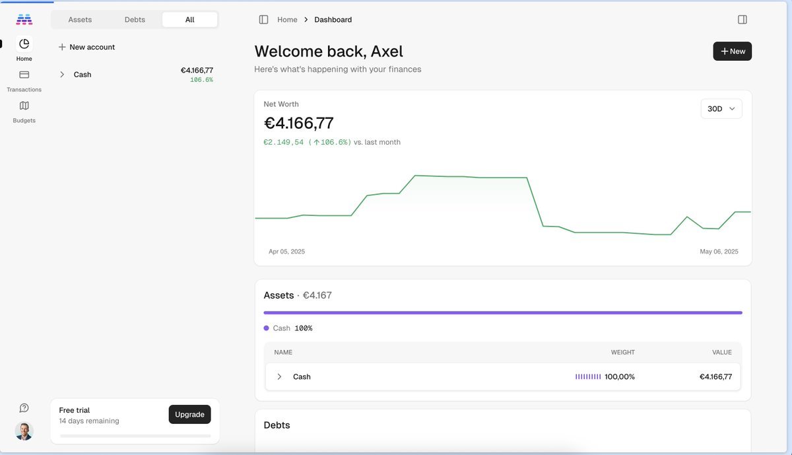Click the purple Assets allocation bar
This screenshot has width=792, height=455.
(502, 313)
